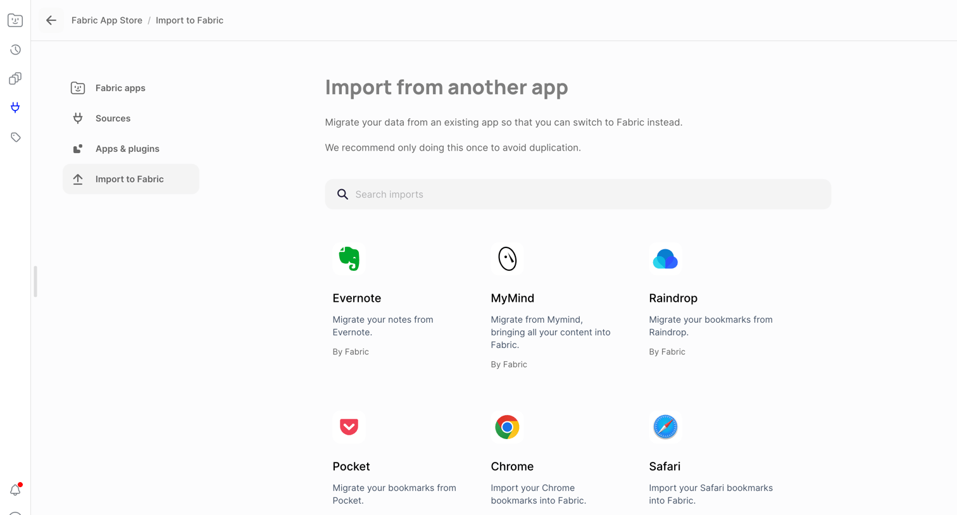Viewport: 957px width, 515px height.
Task: Choose the Pocket import icon
Action: pos(349,427)
